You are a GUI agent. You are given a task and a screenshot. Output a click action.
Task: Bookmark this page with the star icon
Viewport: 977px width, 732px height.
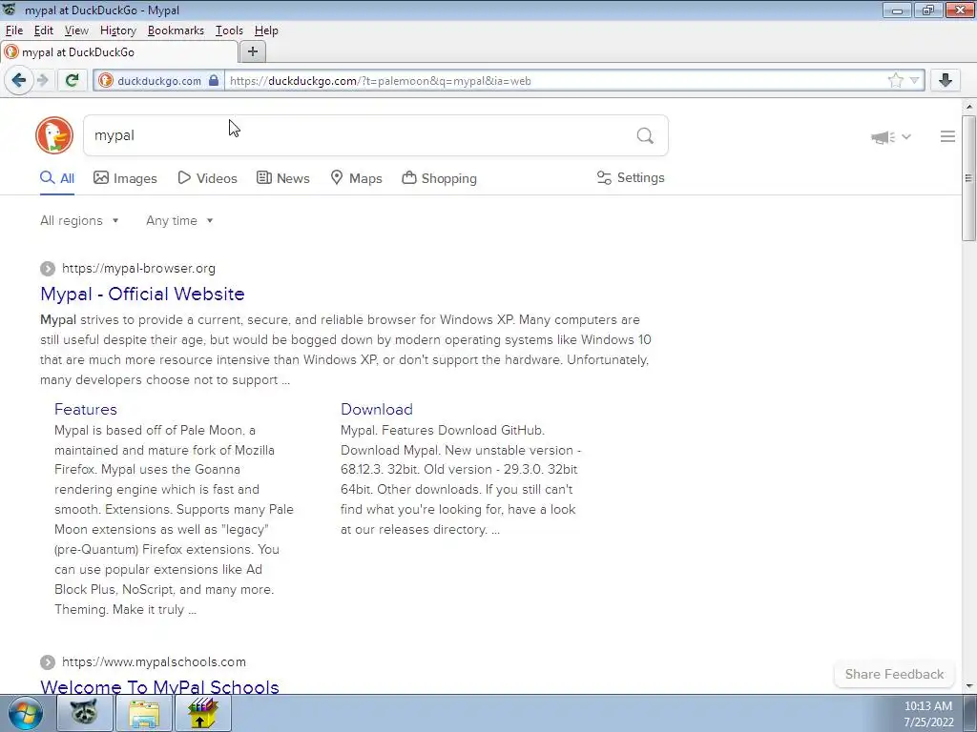tap(895, 80)
